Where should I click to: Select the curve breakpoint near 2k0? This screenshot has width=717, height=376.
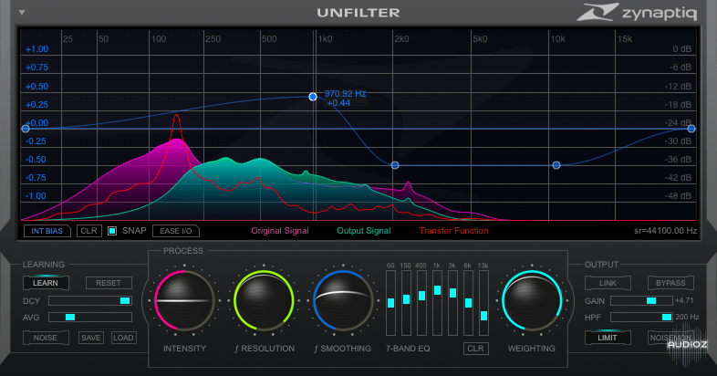(395, 165)
